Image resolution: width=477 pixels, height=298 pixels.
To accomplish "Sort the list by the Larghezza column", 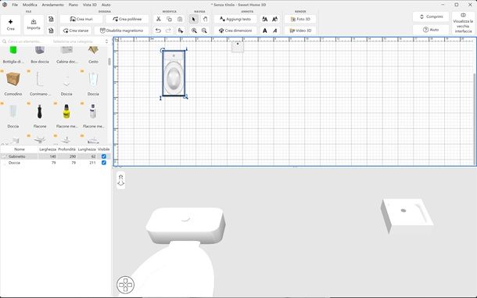I will pyautogui.click(x=48, y=149).
